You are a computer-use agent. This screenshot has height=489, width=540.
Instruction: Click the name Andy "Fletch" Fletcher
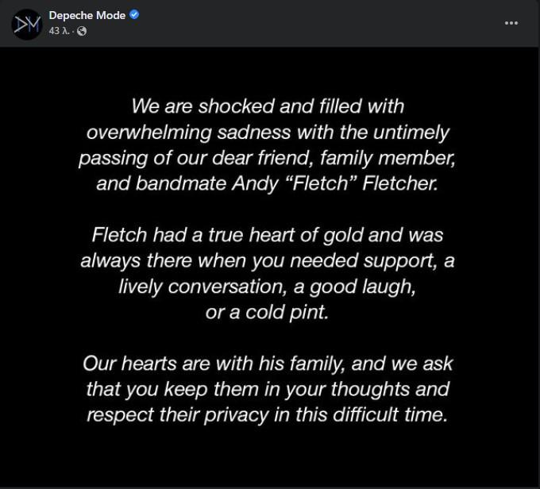point(335,183)
